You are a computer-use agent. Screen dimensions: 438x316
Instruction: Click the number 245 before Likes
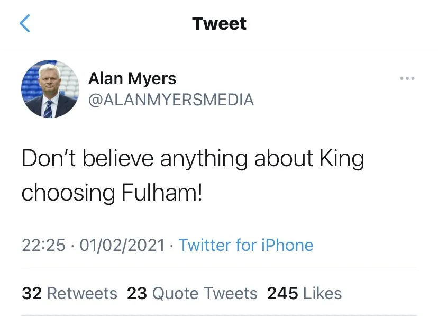282,293
